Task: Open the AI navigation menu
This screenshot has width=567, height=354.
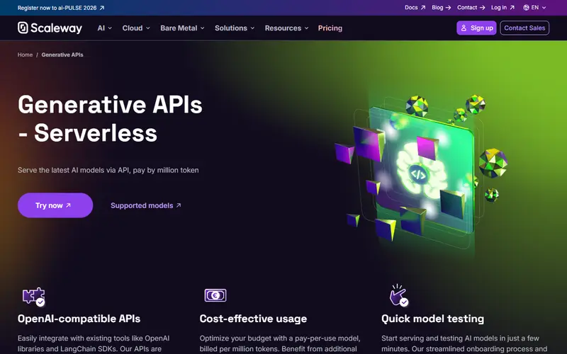Action: [x=104, y=28]
